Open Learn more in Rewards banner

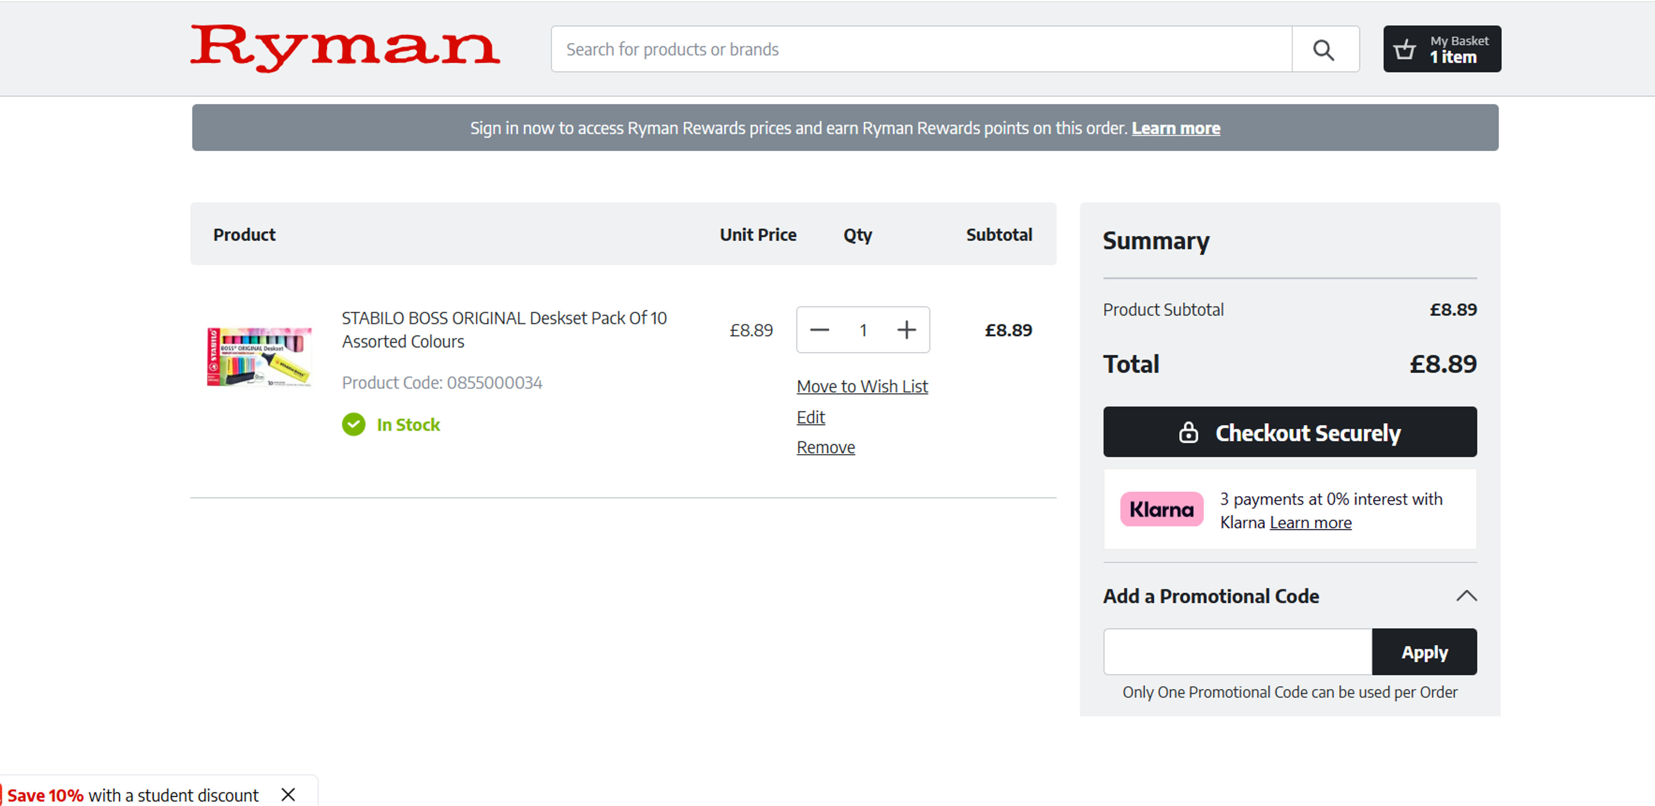pos(1175,128)
